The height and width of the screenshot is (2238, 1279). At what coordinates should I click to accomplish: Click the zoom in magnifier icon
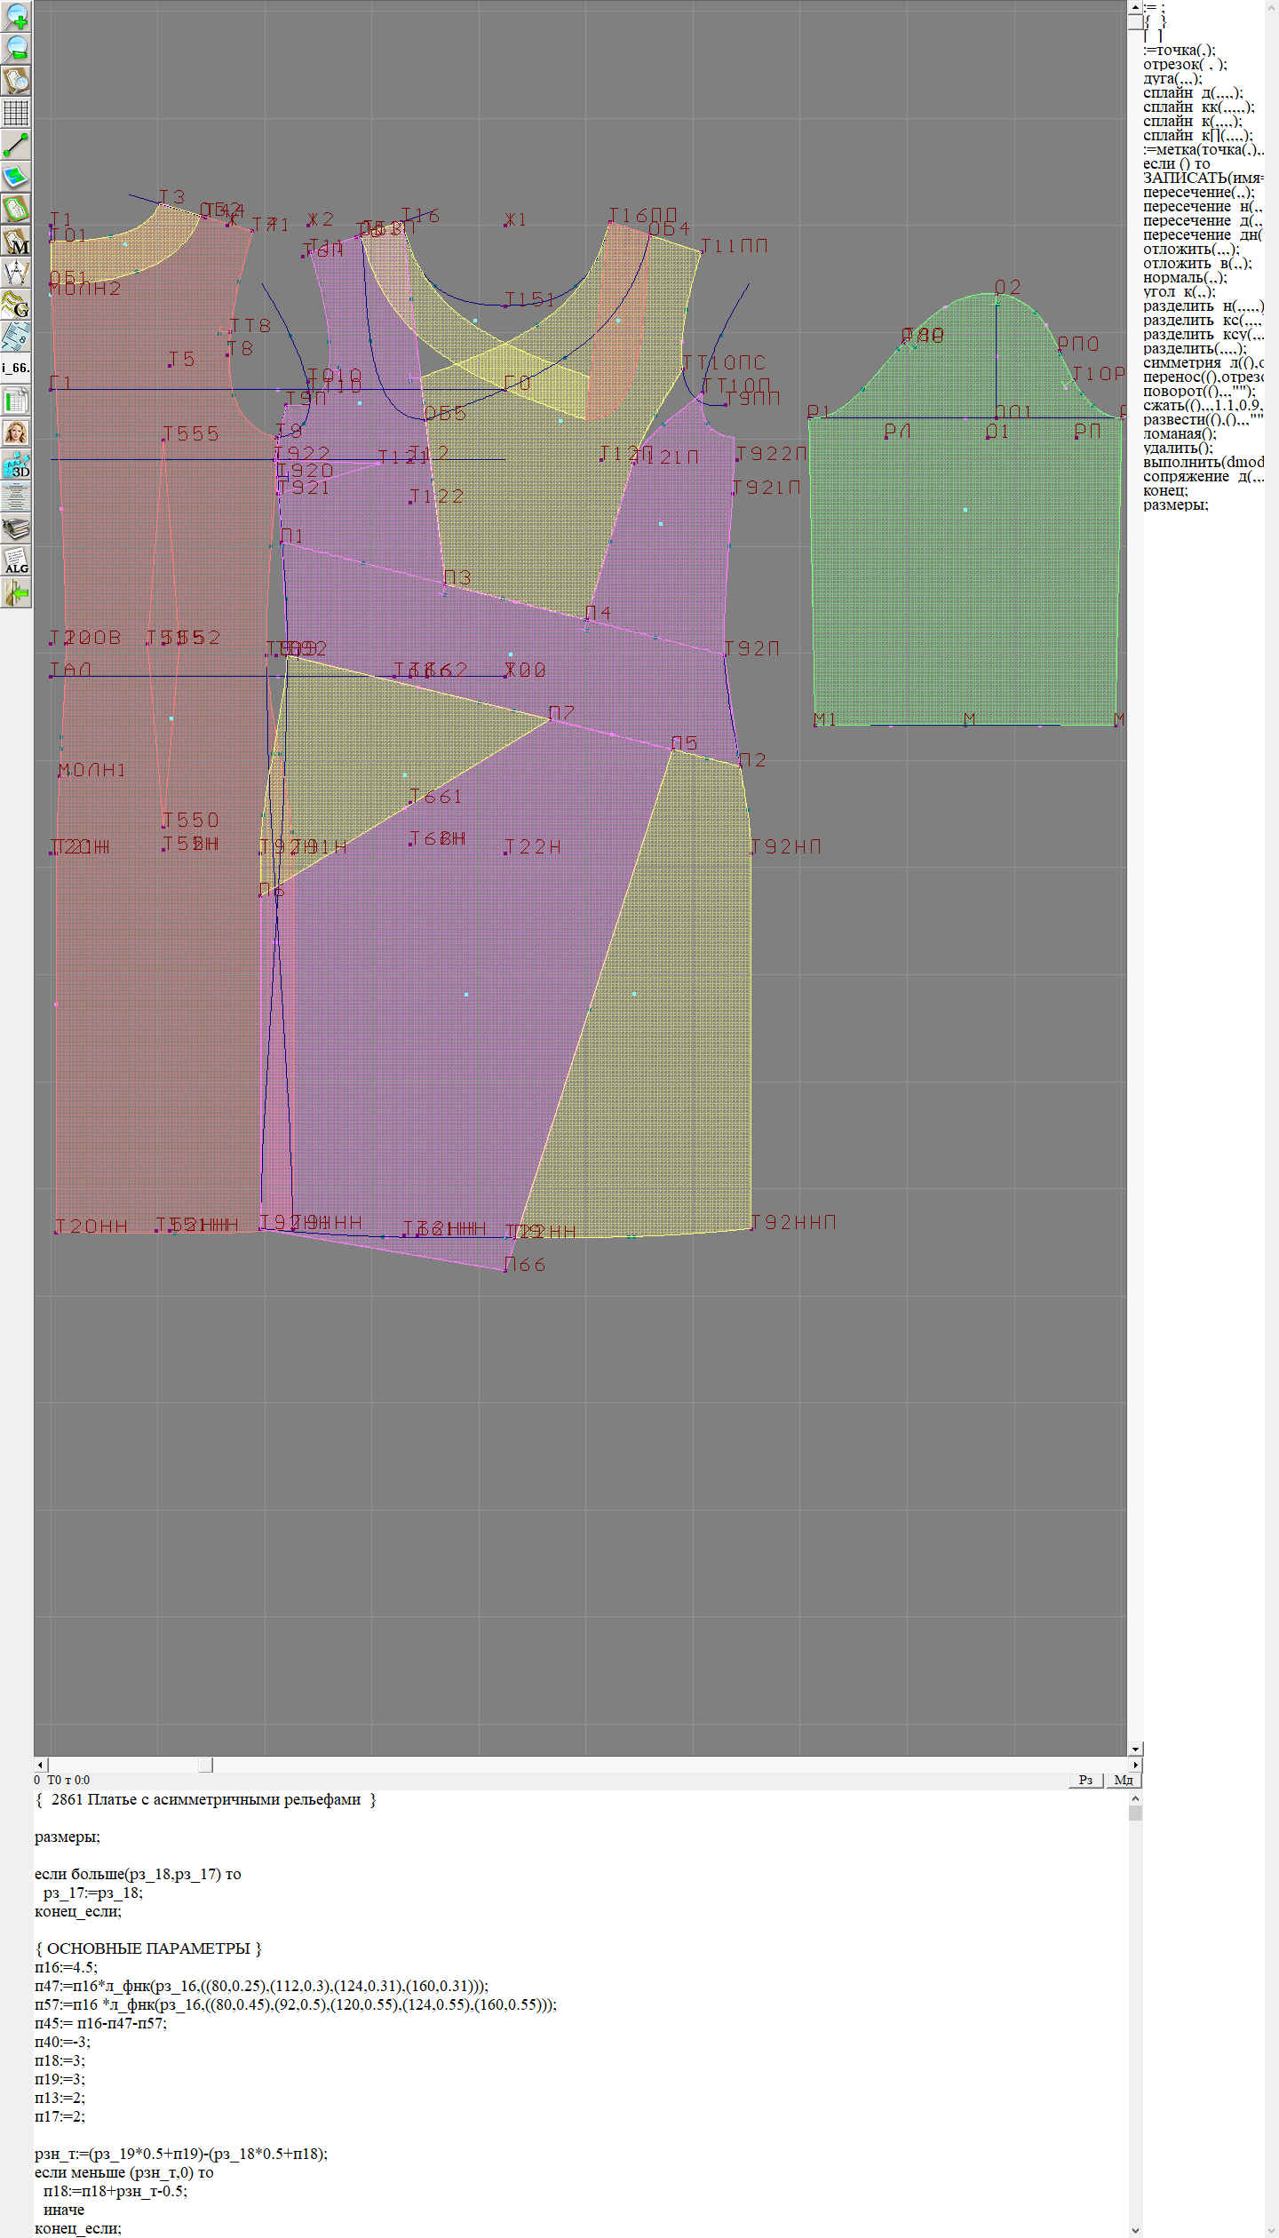pos(16,16)
